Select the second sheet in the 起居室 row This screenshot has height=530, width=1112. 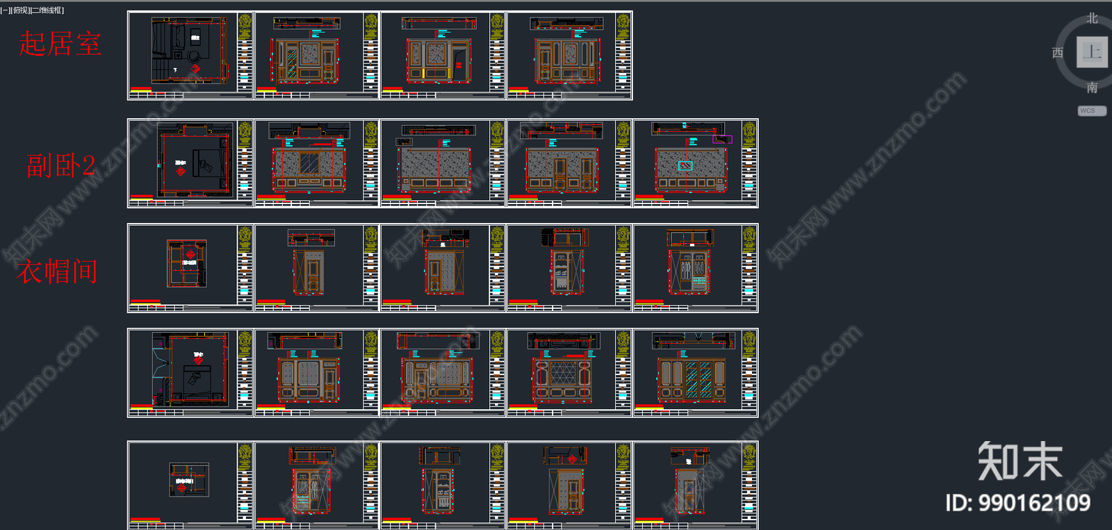tap(317, 56)
